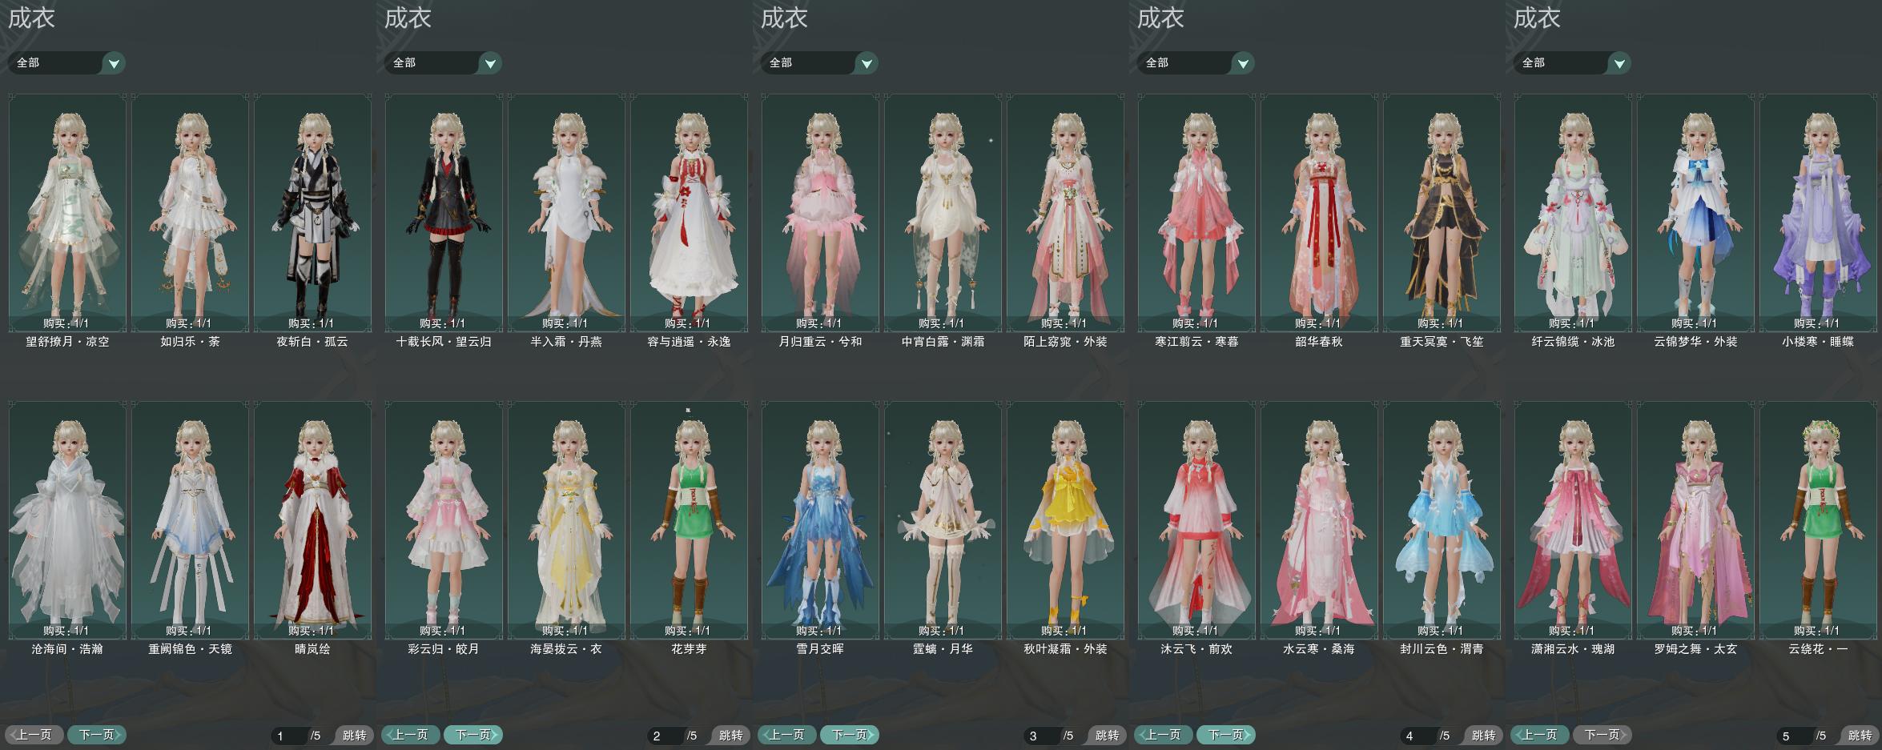Select the 容与逍遥·永逸 outfit card
This screenshot has height=750, width=1882.
click(690, 213)
